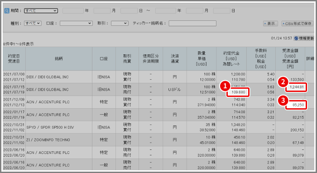Click the 手数料 税金 column header

[261, 58]
